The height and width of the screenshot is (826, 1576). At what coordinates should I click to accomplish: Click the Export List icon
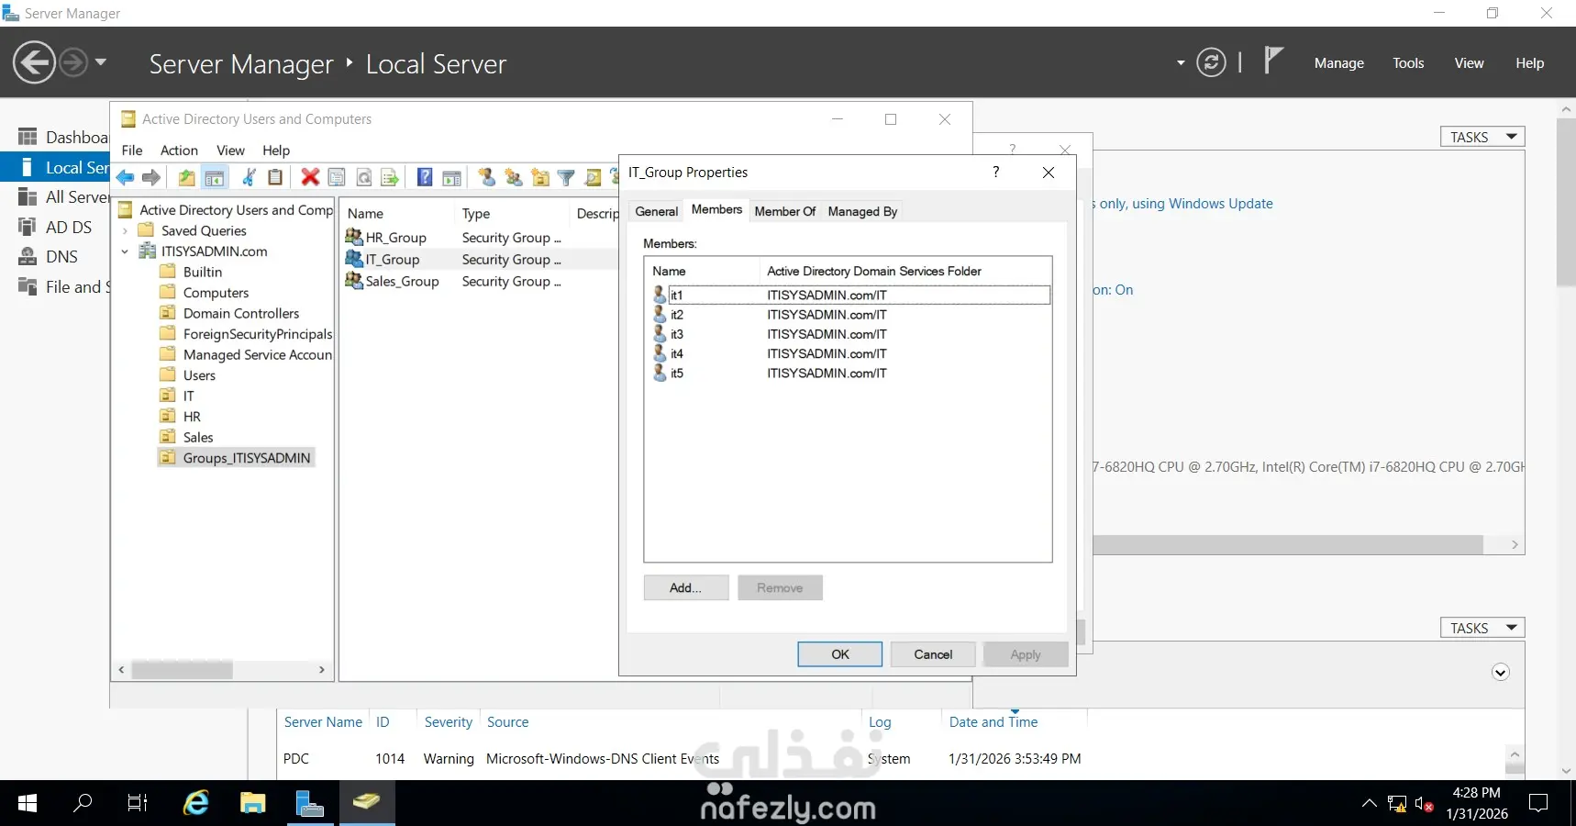coord(391,178)
